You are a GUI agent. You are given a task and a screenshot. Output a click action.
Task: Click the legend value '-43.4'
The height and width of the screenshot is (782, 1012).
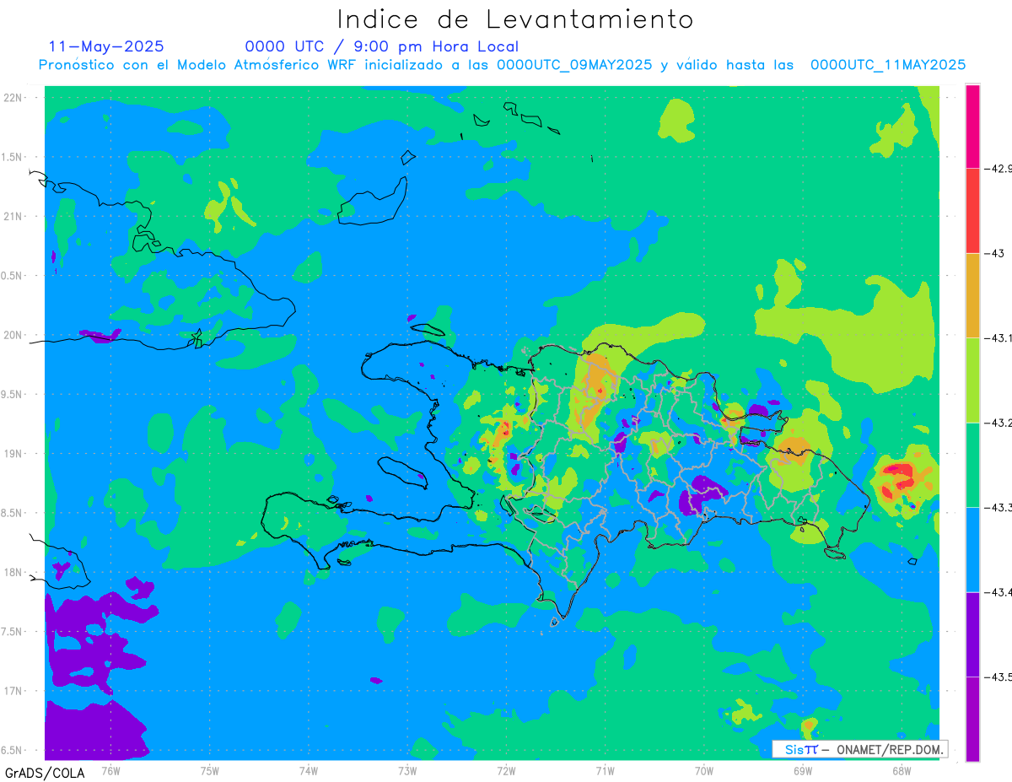pyautogui.click(x=998, y=592)
